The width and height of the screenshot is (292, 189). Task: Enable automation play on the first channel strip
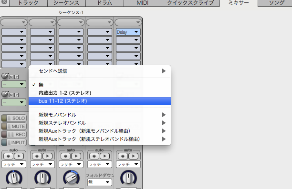19,156
